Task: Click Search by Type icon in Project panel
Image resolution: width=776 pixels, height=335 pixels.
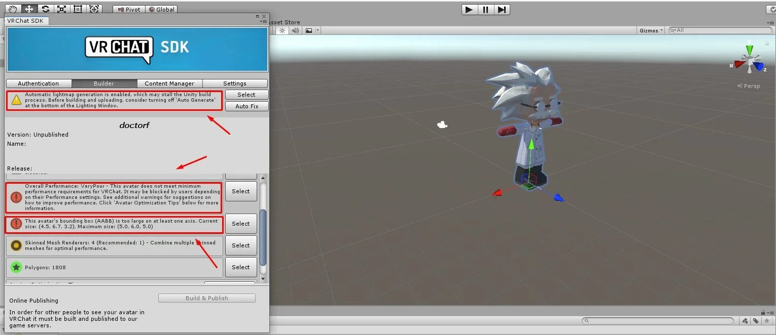Action: (745, 321)
